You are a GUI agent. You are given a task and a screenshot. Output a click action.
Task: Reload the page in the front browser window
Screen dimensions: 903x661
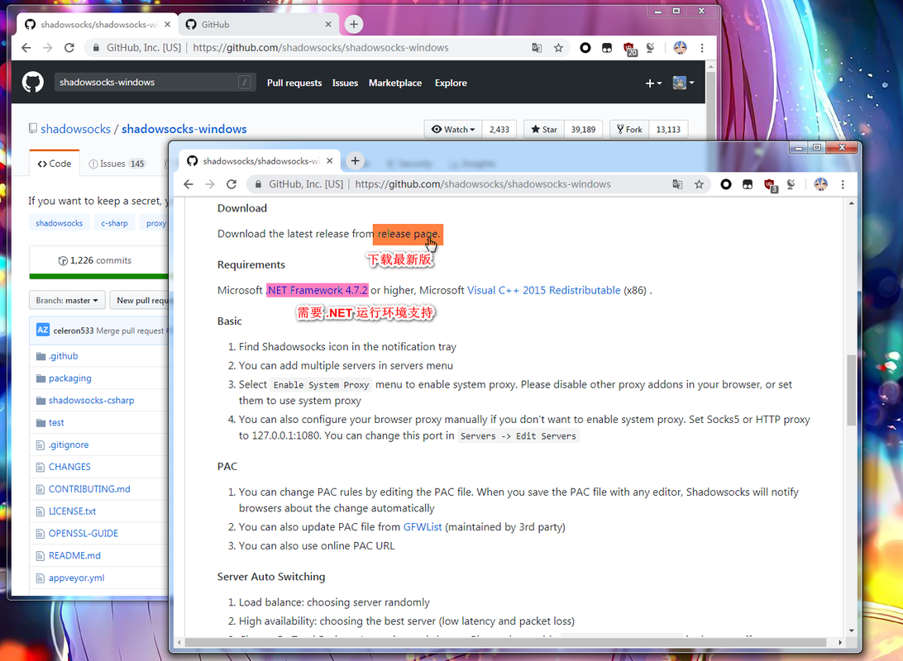pos(232,184)
